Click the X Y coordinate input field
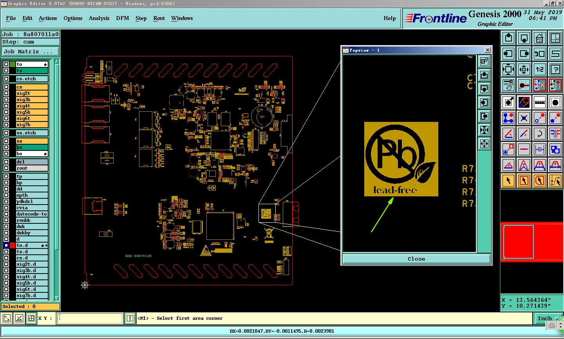Screen dimensions: 564x339 point(90,318)
